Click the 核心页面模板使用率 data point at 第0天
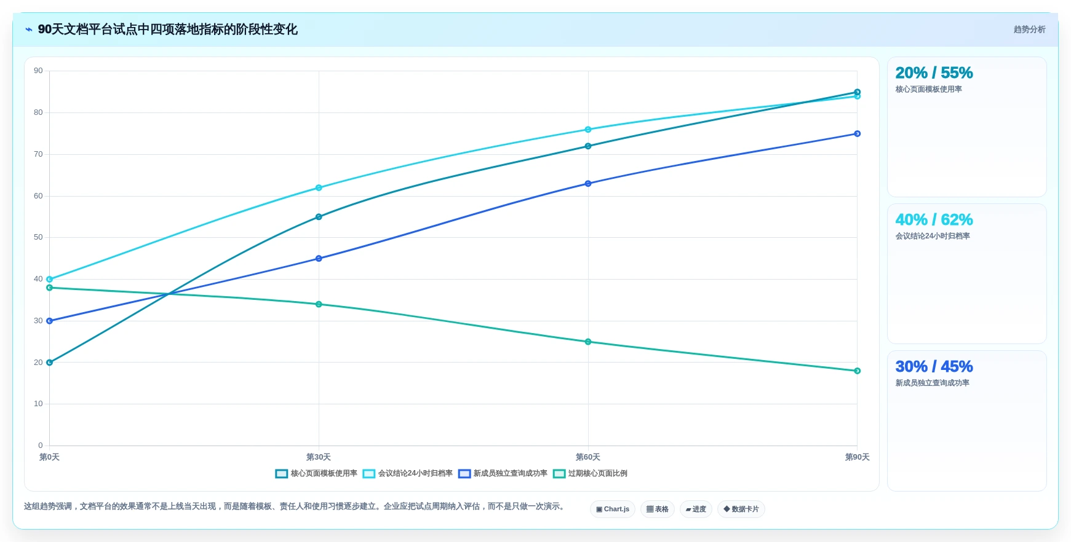 [50, 363]
